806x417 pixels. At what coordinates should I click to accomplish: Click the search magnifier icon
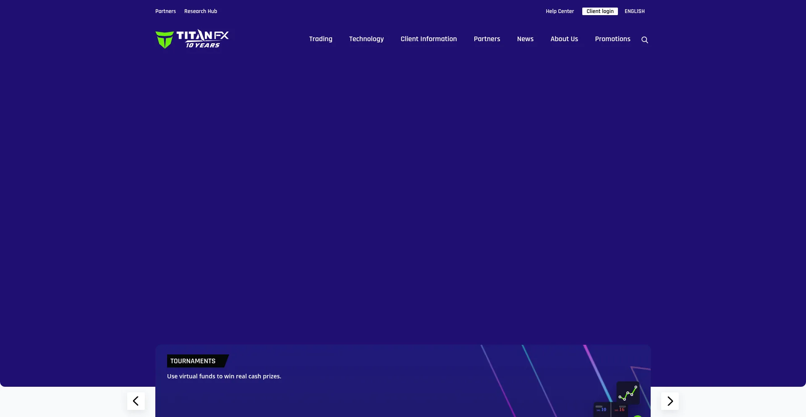pyautogui.click(x=645, y=40)
